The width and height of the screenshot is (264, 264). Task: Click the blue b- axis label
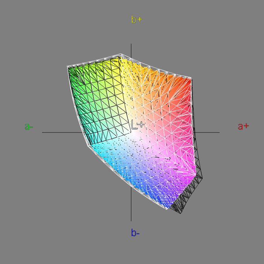[135, 233]
